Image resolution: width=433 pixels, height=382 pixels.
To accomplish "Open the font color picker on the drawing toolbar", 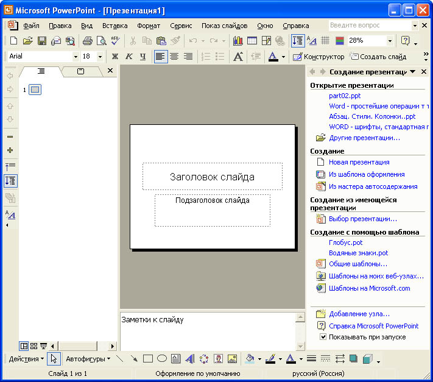I will point(300,359).
